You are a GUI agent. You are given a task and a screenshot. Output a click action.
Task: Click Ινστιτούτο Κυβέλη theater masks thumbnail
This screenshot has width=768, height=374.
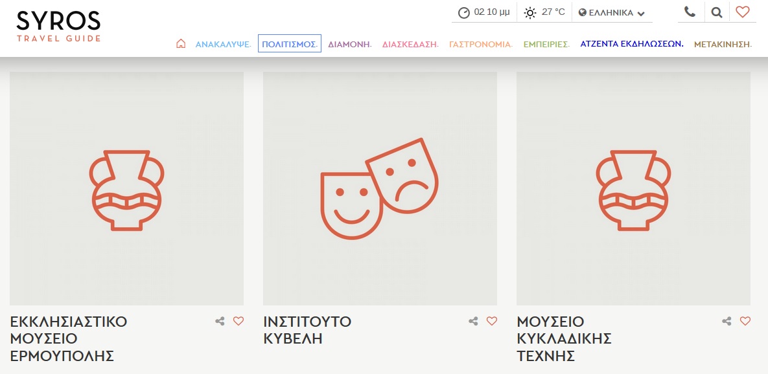pos(380,189)
